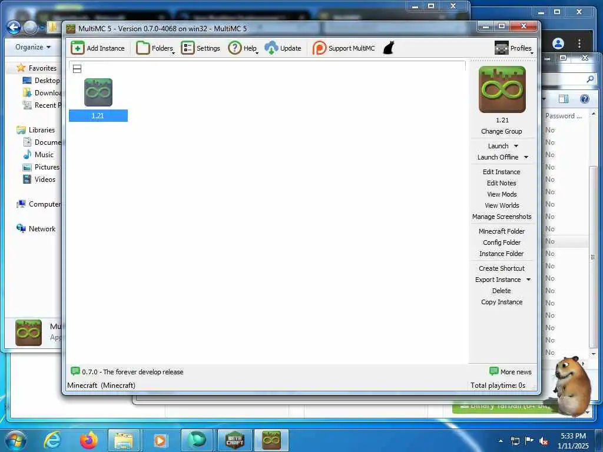The width and height of the screenshot is (603, 452).
Task: Click the muted volume tray icon
Action: tap(544, 441)
